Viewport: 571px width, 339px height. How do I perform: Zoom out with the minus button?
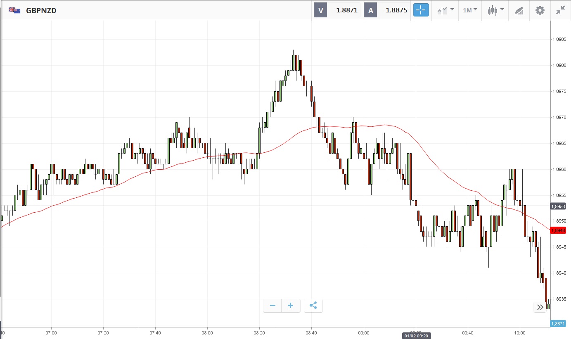(x=272, y=306)
